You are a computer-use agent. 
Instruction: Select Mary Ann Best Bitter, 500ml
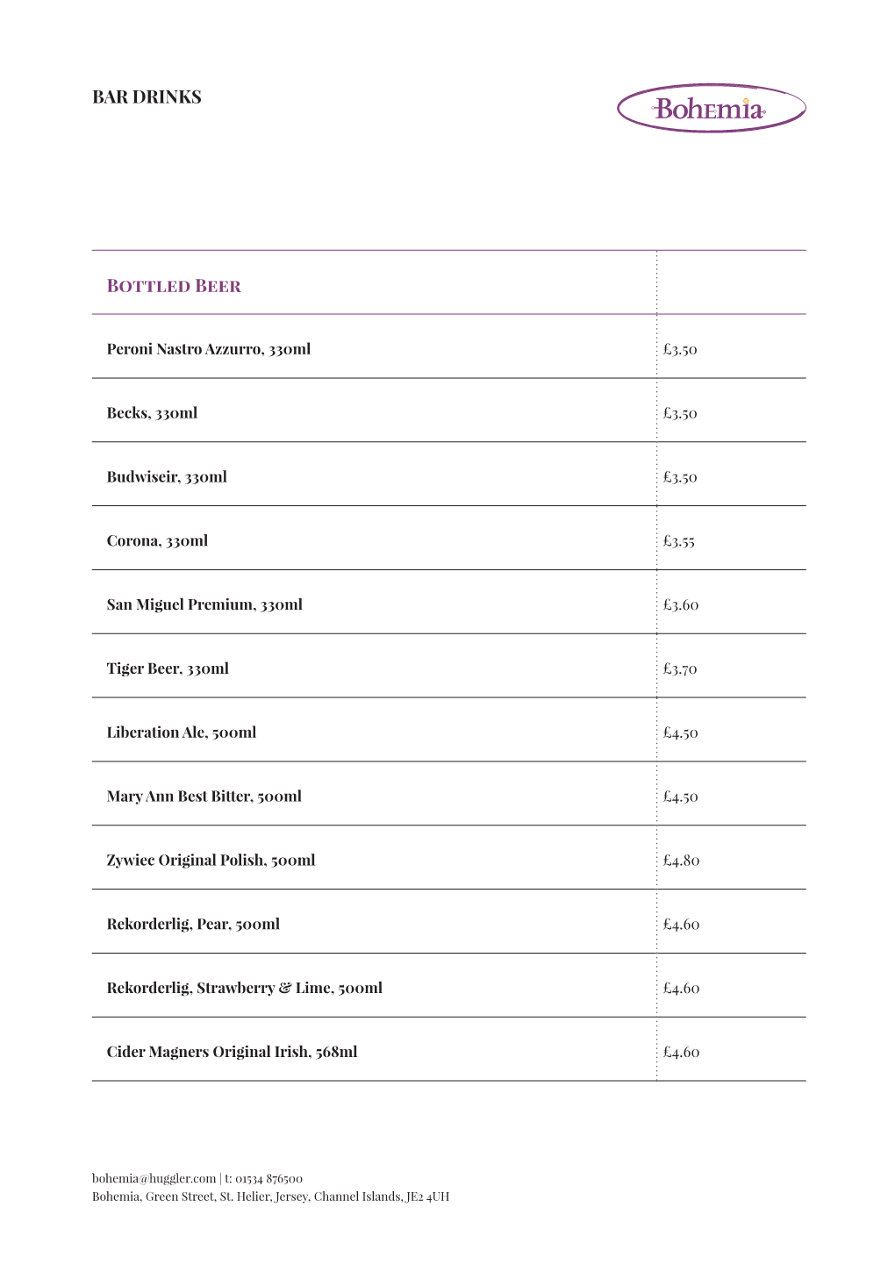[204, 797]
